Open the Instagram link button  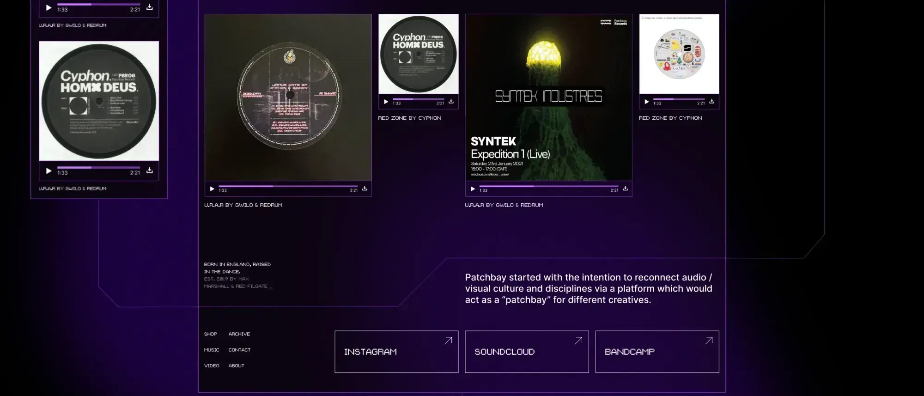pos(396,352)
